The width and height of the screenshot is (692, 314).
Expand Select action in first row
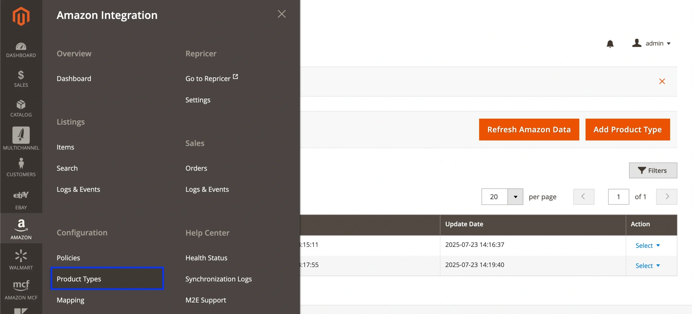coord(647,245)
